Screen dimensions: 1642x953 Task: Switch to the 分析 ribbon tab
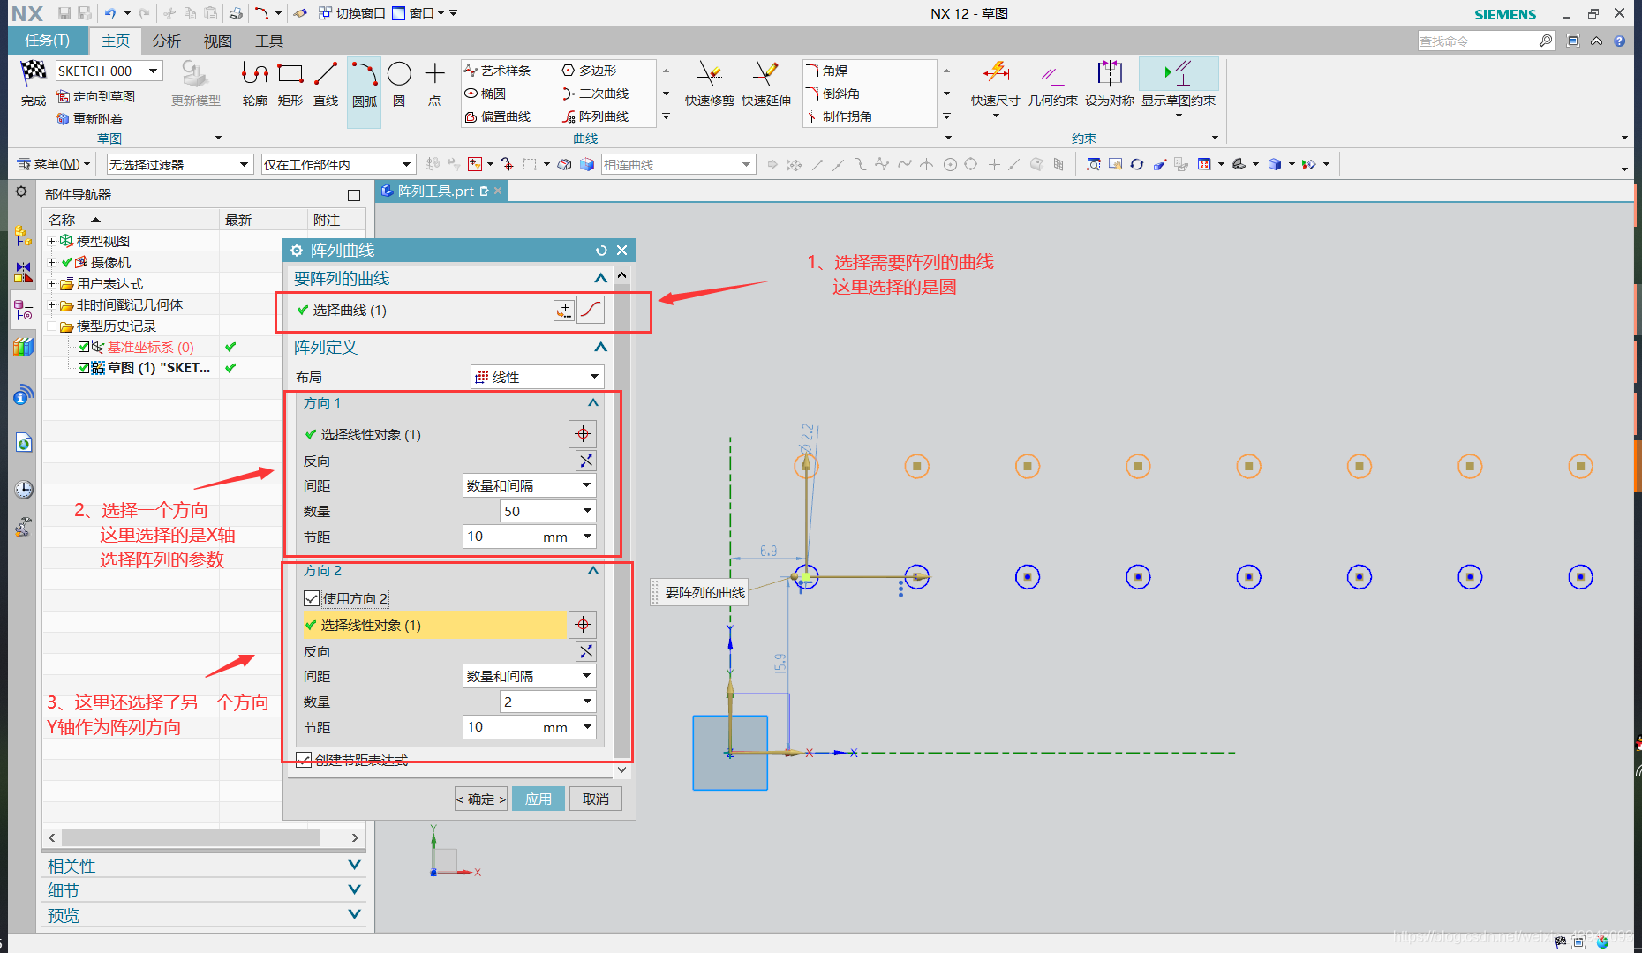166,41
